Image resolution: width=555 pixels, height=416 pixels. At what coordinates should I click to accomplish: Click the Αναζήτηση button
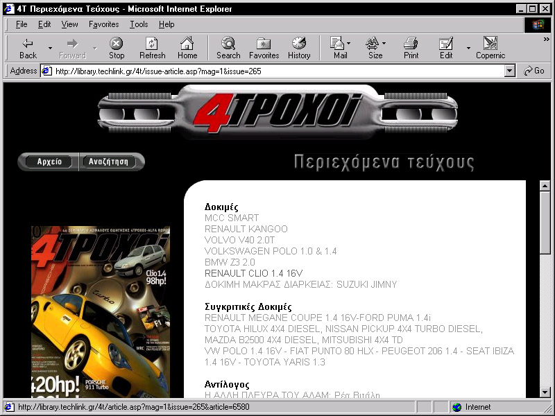click(x=108, y=162)
